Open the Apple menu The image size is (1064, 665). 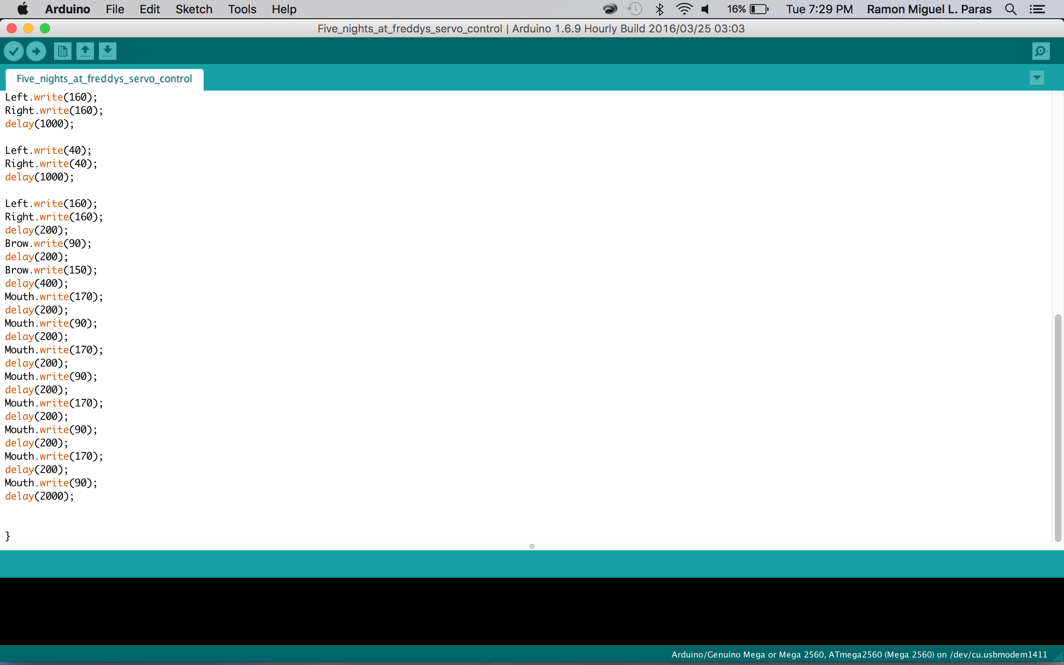tap(22, 9)
